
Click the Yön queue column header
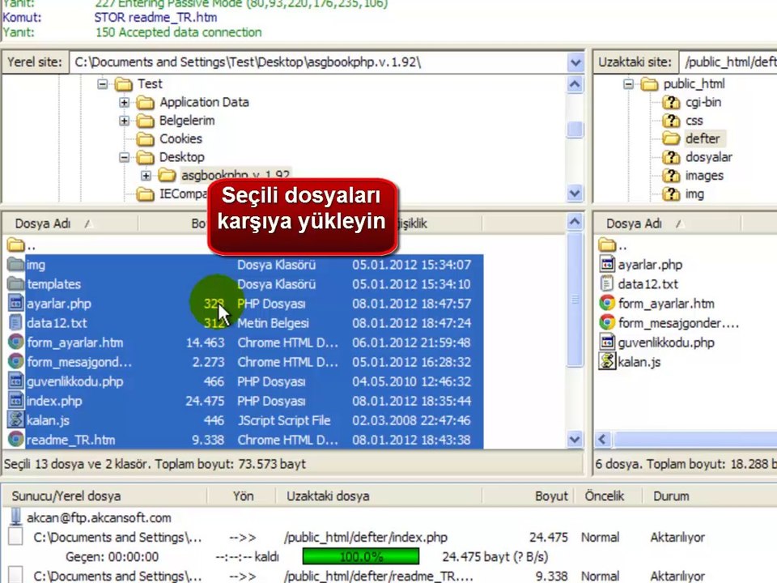coord(242,496)
